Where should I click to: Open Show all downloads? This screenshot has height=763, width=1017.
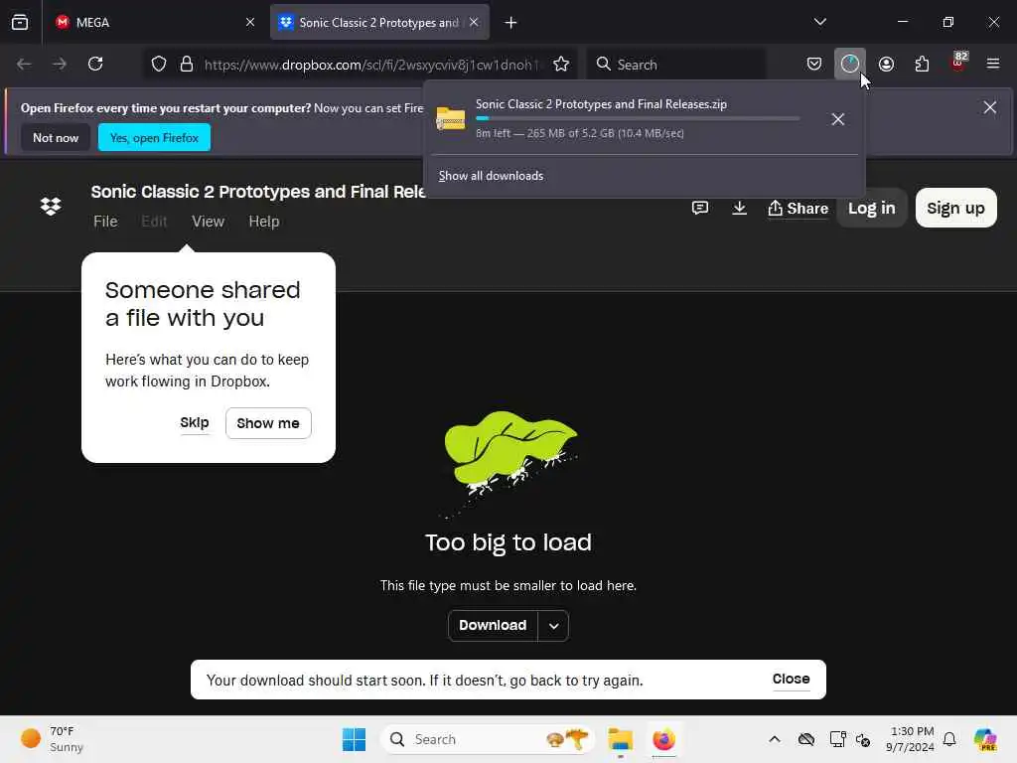pos(491,176)
